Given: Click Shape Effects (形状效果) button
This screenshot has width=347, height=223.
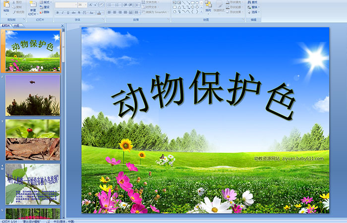Looking at the screenshot, I should (234, 12).
